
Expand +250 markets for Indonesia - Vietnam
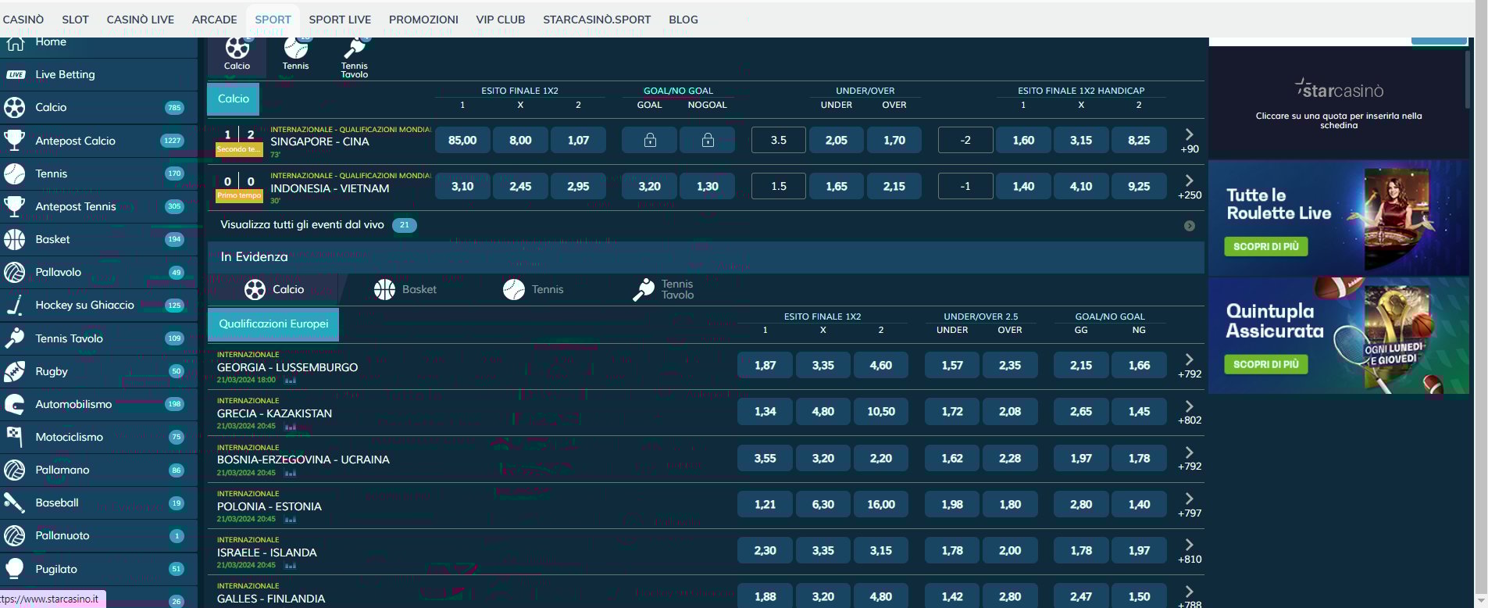[1190, 187]
